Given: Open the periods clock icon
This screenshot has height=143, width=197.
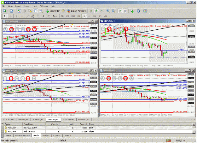Looking at the screenshot, I should 138,11.
